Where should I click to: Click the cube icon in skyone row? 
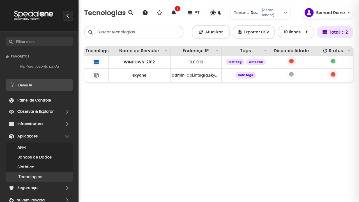pyautogui.click(x=96, y=75)
